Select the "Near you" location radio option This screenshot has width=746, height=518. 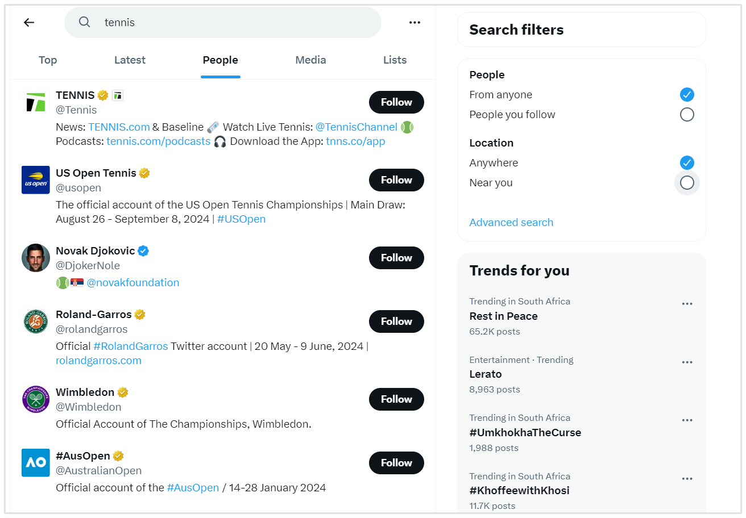(687, 183)
